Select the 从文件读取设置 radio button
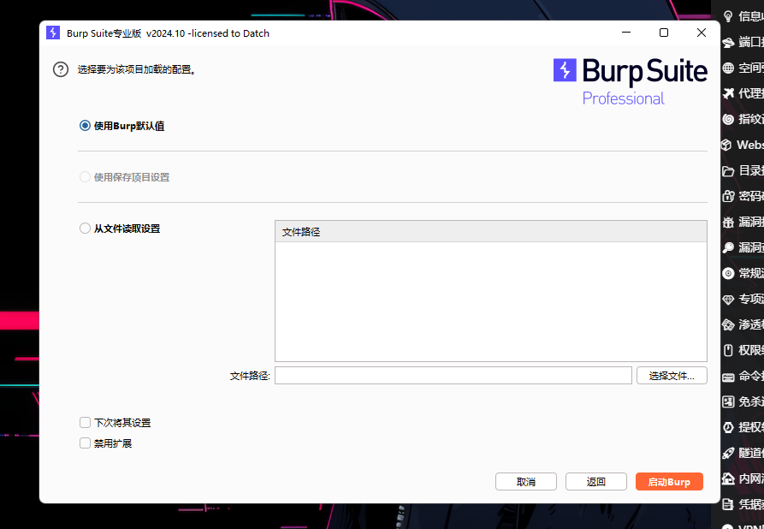Screen dimensions: 764x529 pos(85,228)
